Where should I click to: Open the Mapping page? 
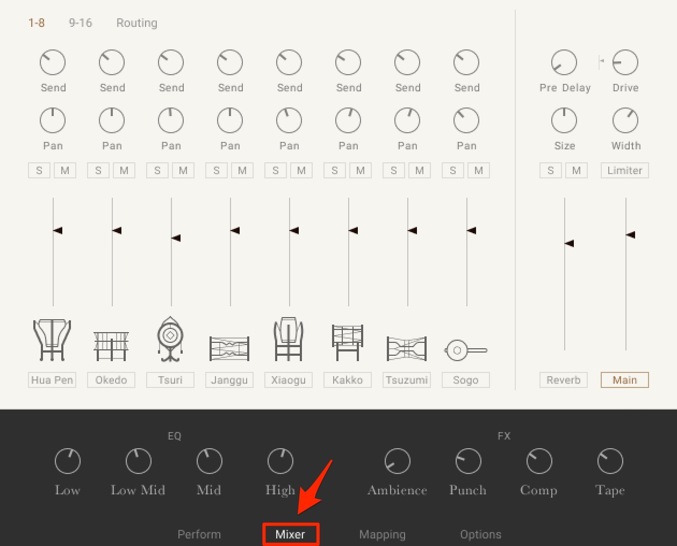[x=383, y=534]
